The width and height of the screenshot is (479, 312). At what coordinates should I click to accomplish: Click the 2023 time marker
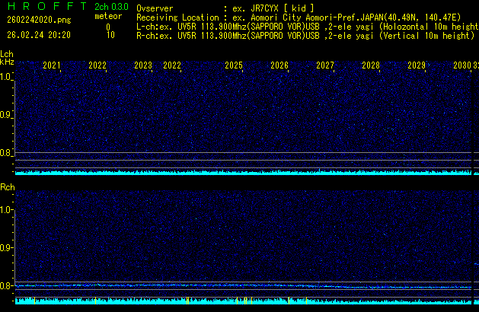tap(143, 66)
